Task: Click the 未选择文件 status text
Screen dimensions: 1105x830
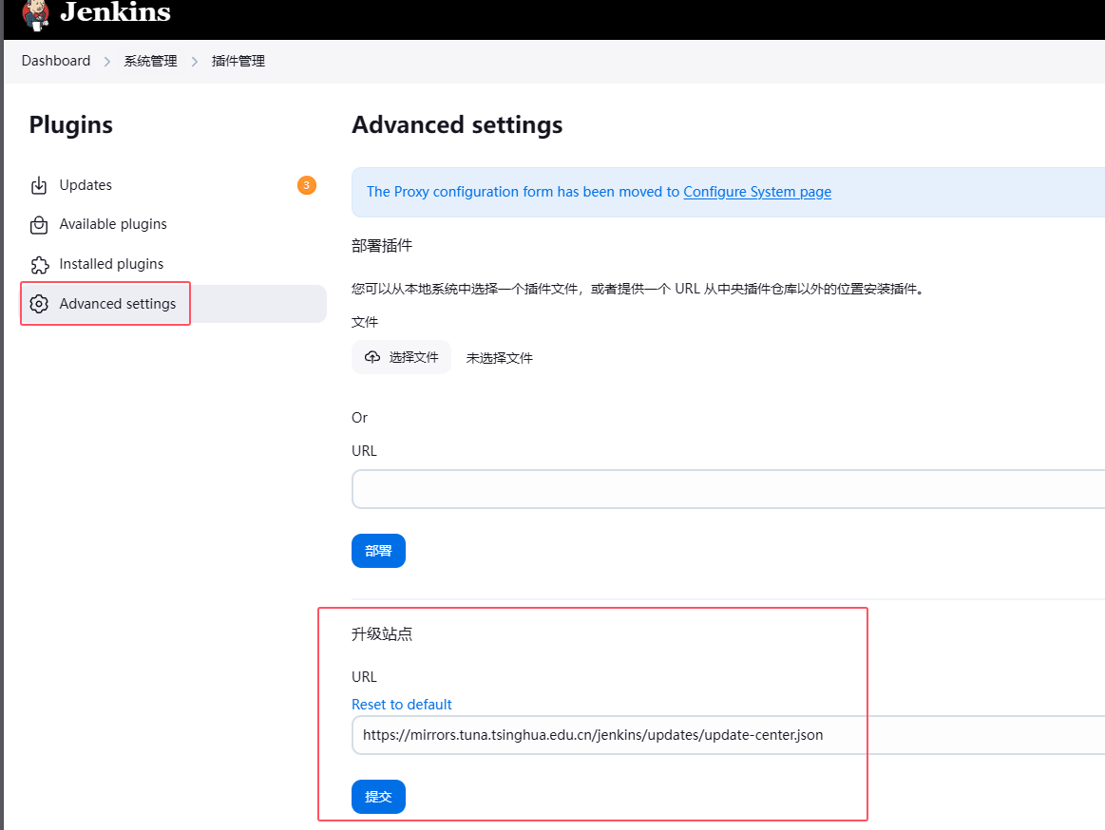Action: (499, 358)
